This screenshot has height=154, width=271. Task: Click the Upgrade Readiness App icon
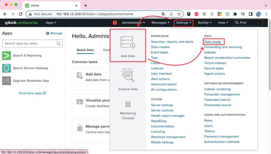(6, 80)
